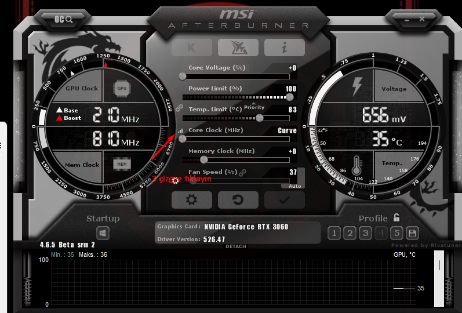Click the monitor graph vertical scrollbar
Viewport: 462px width, 313px height.
pos(439,279)
